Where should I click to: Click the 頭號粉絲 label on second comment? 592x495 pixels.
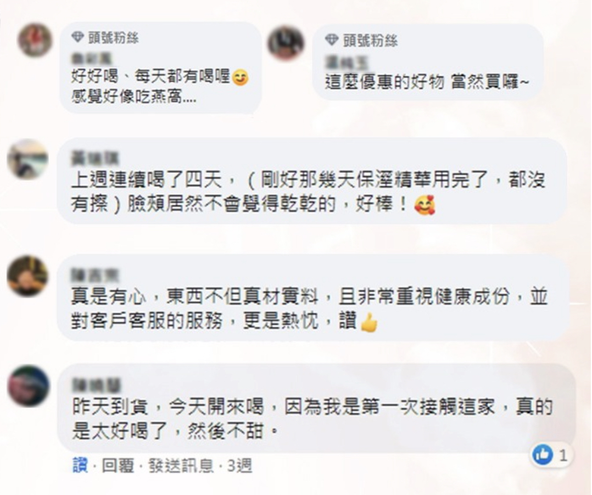click(x=370, y=41)
